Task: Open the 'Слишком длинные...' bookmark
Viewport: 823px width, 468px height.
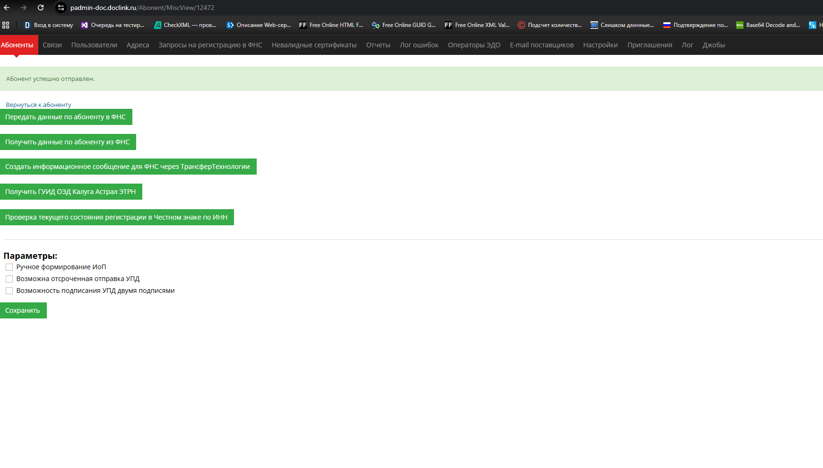Action: tap(622, 25)
